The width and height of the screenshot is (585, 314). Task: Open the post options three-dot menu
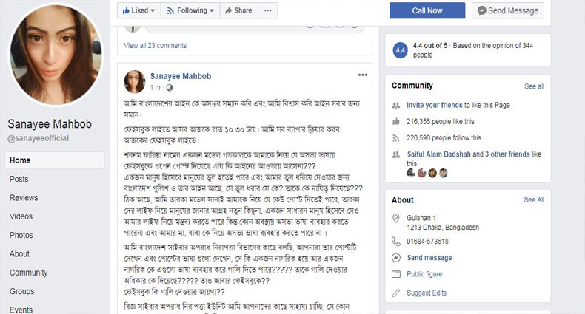pyautogui.click(x=362, y=75)
